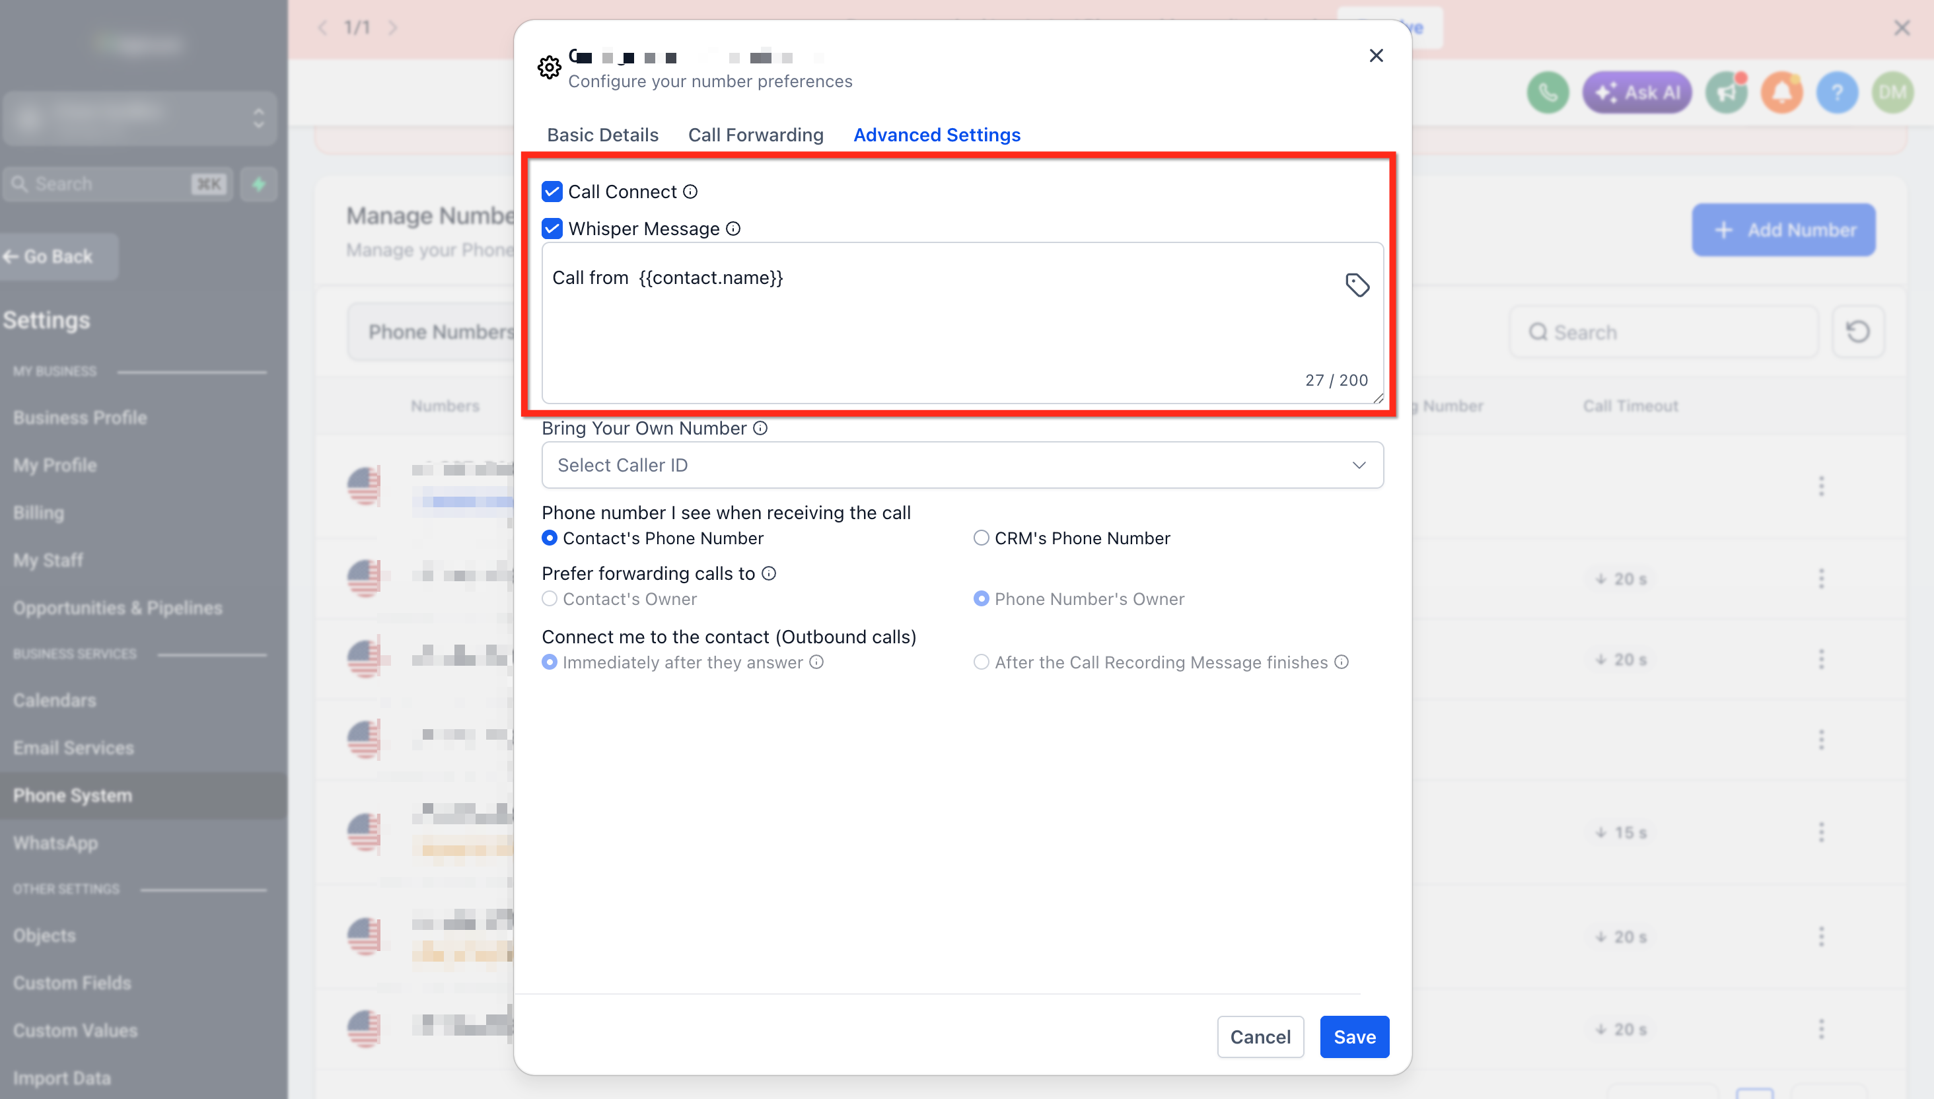Click the custom values tag icon in message box
Screen dimensions: 1934x1099
(x=1357, y=285)
